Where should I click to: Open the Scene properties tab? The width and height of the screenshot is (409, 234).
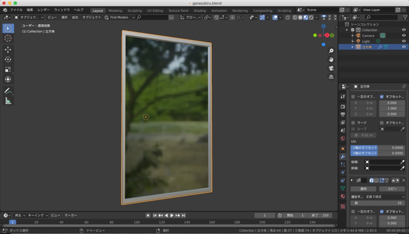[x=343, y=130]
